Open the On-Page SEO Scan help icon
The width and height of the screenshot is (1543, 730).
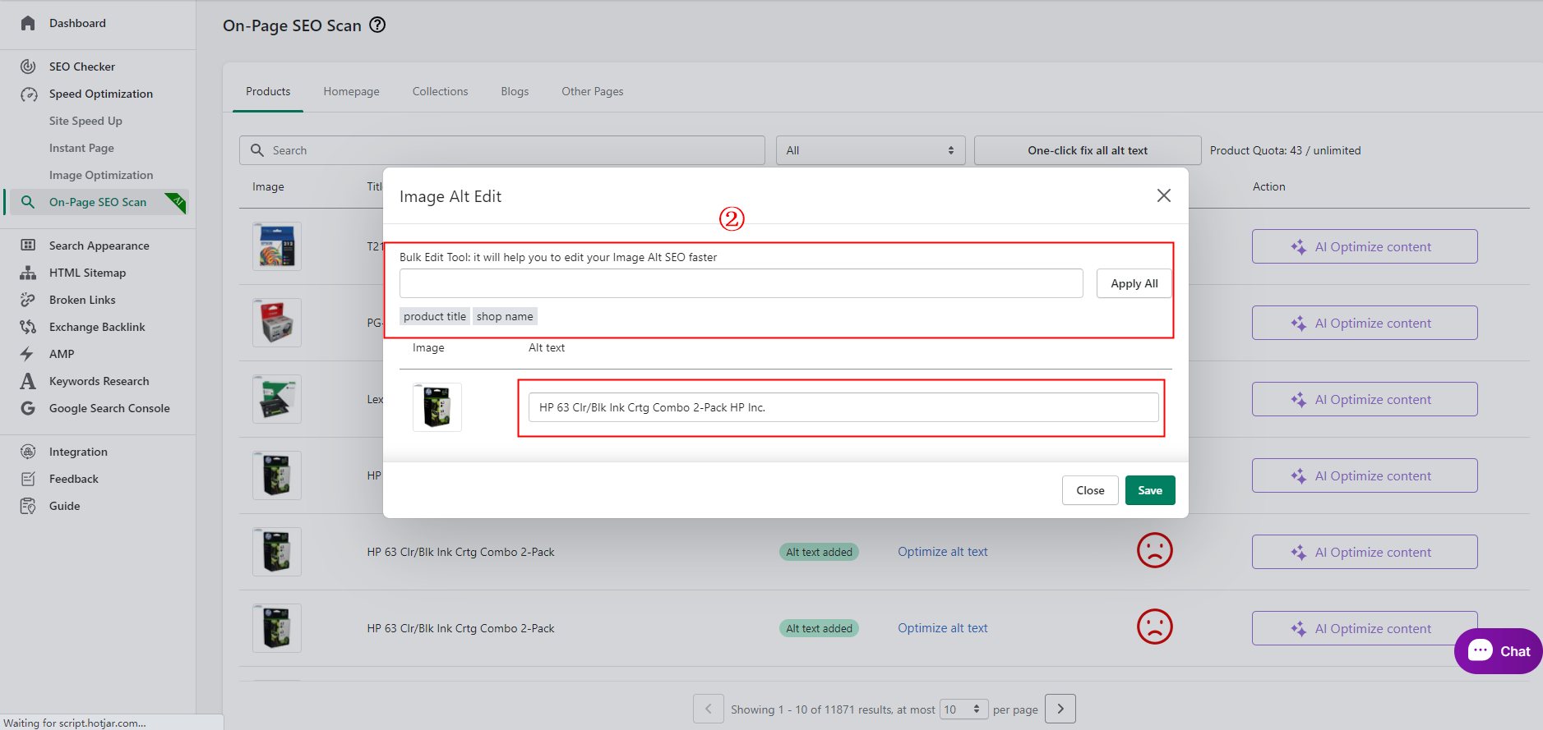point(377,25)
